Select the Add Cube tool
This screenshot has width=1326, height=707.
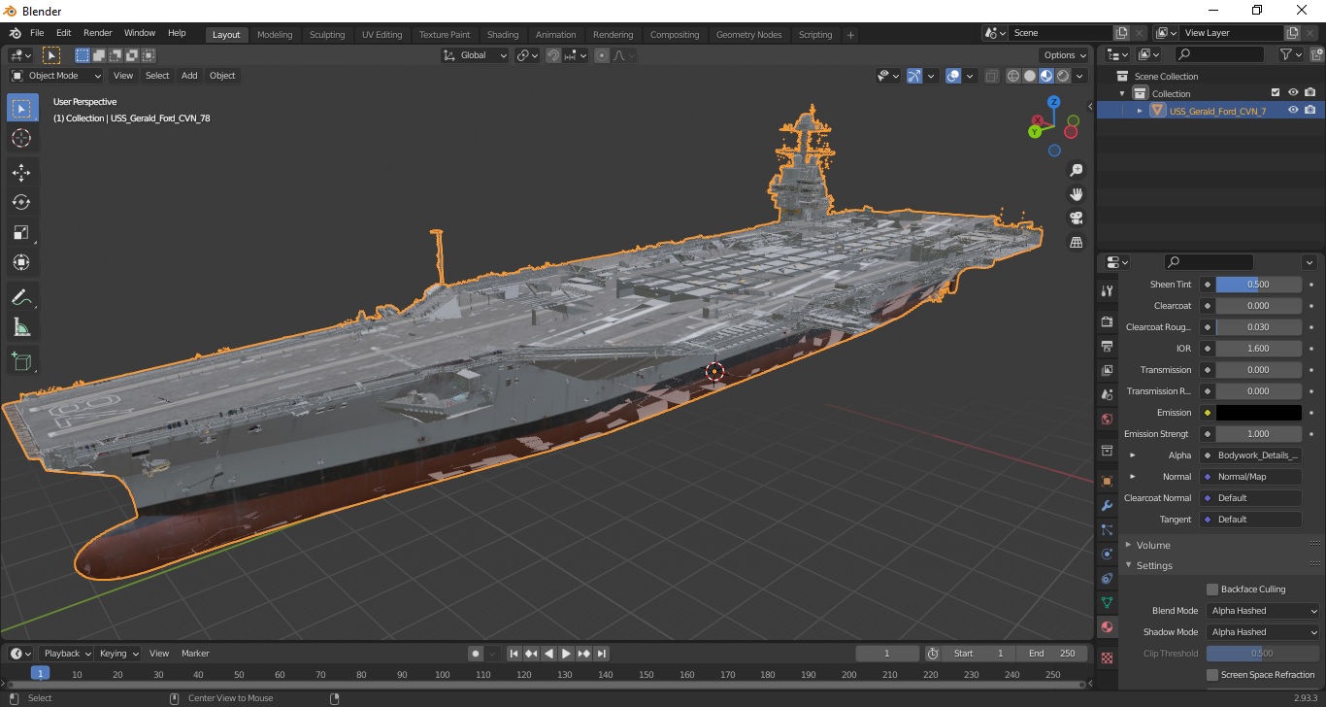pos(21,361)
